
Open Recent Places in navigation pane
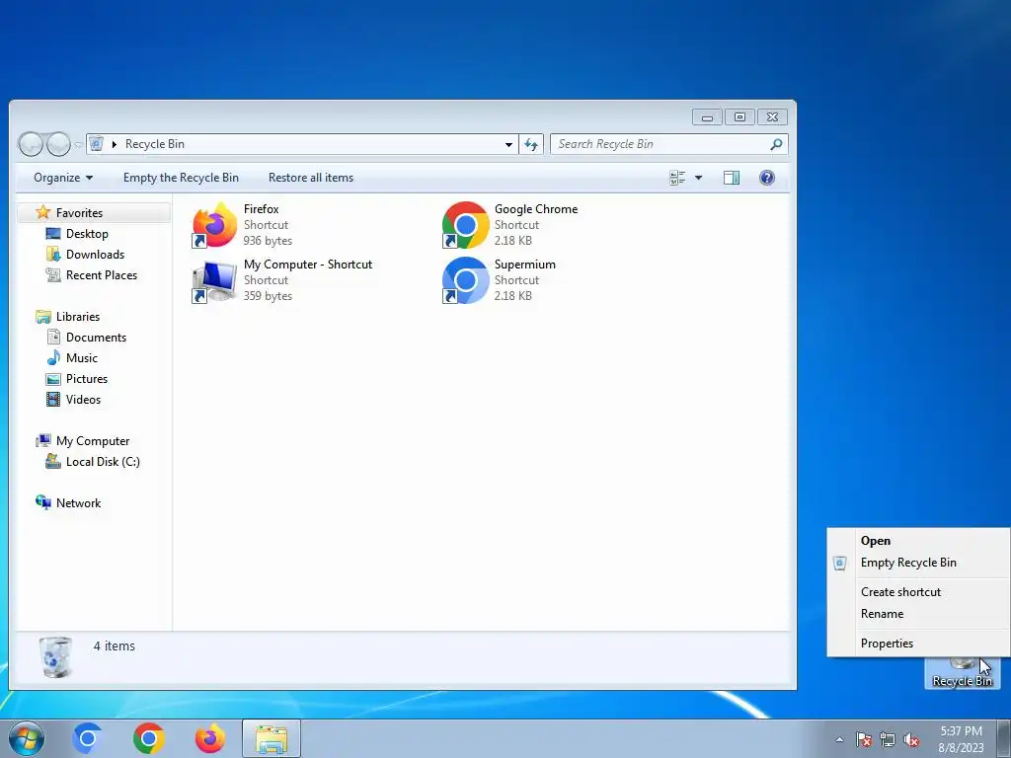pyautogui.click(x=102, y=275)
